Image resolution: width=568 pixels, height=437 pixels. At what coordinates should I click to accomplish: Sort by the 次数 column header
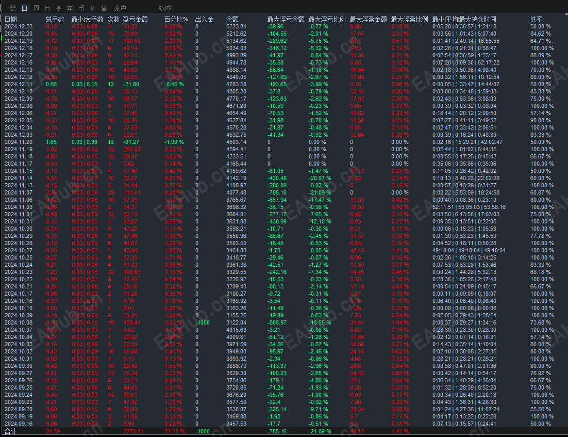coord(113,19)
